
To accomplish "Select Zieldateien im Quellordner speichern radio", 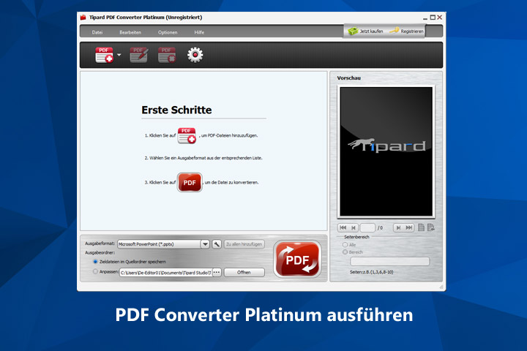I will point(95,262).
